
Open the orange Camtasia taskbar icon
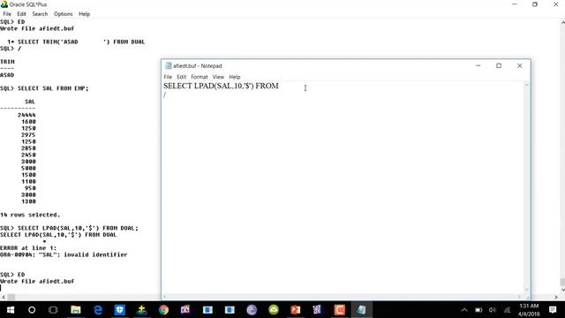(339, 310)
